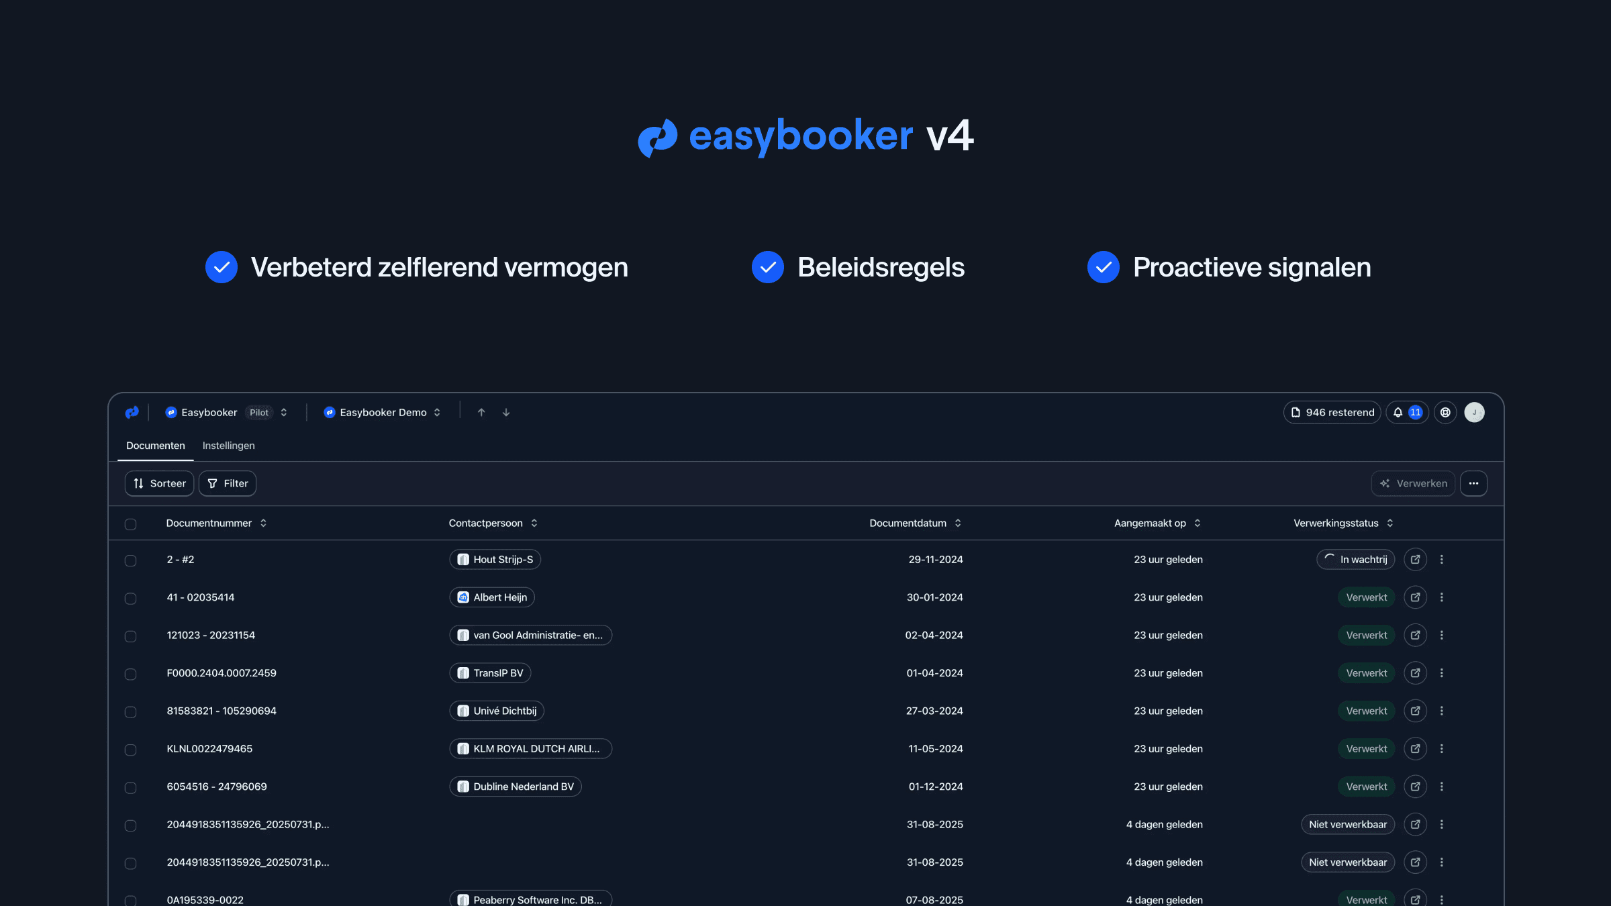
Task: Check the row for TransIP BV
Action: tap(131, 673)
